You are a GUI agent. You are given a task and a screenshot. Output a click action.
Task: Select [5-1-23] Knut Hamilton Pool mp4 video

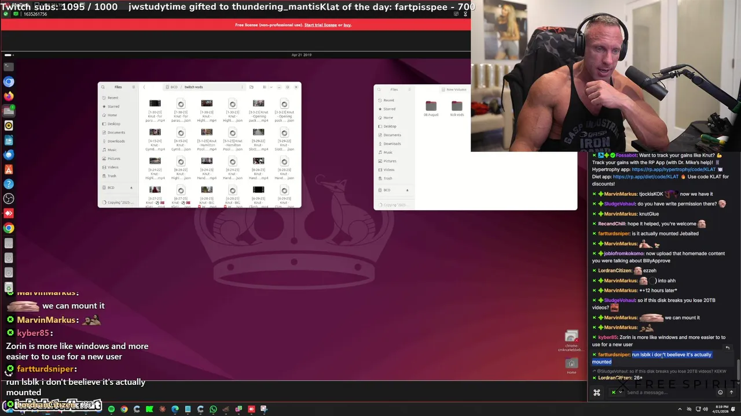click(207, 139)
